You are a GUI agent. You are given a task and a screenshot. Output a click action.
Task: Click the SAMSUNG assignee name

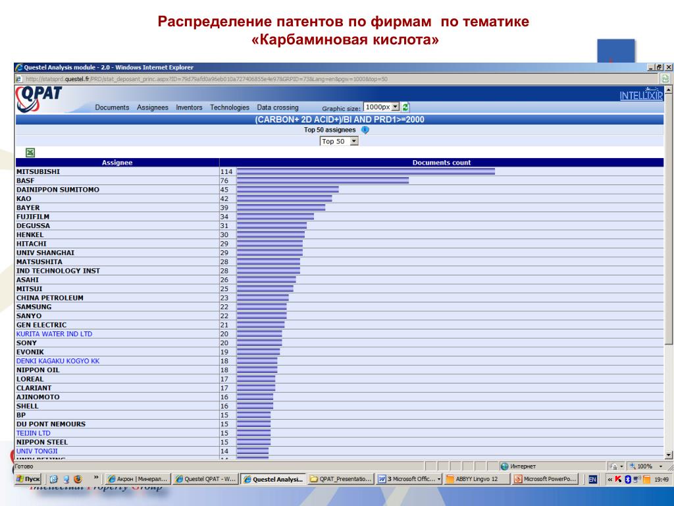tap(34, 307)
